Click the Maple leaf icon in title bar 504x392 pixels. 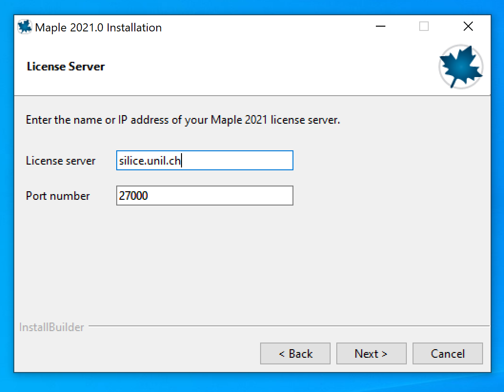pyautogui.click(x=25, y=27)
